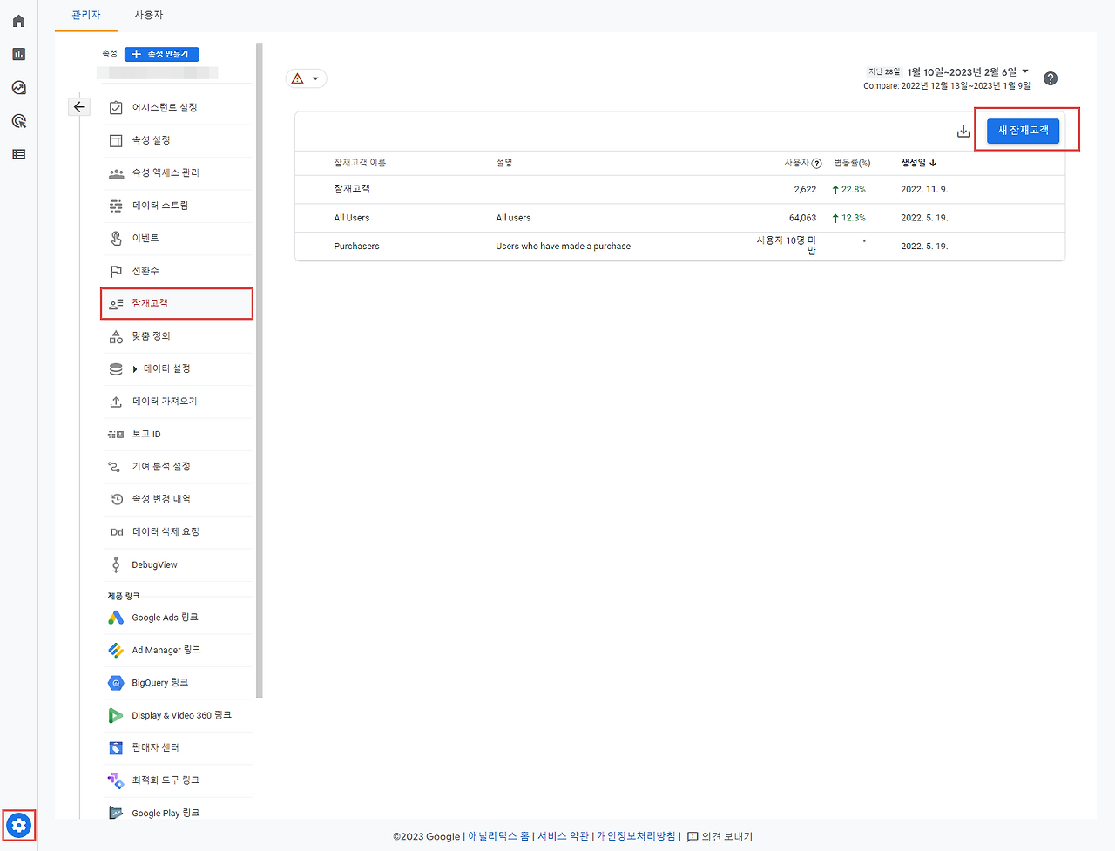Sort by the 생성일 column header

pyautogui.click(x=919, y=163)
